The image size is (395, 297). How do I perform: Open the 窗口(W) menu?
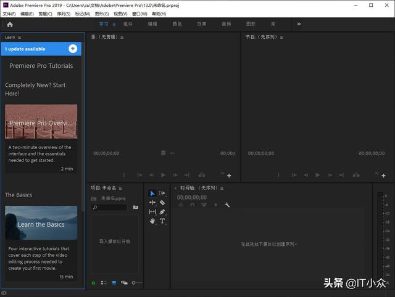coord(139,14)
